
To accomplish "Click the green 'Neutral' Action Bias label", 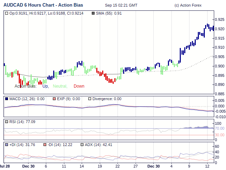I will pos(60,86).
